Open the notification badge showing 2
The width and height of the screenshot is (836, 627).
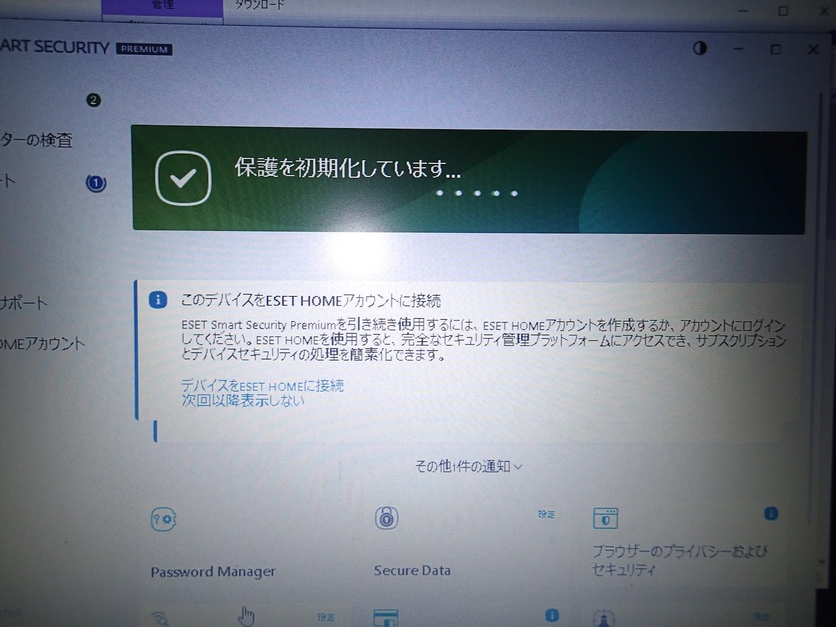[93, 100]
